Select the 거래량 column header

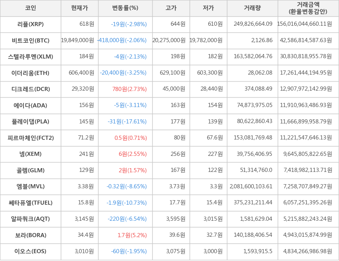(252, 8)
